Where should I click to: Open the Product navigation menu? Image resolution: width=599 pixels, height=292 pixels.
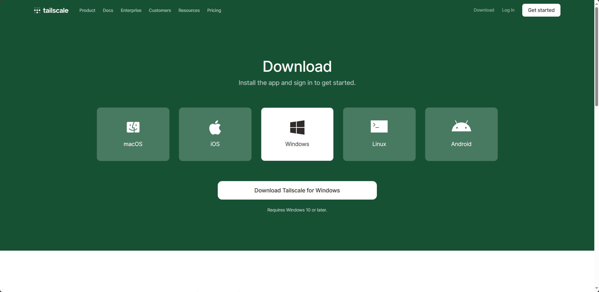[x=87, y=10]
